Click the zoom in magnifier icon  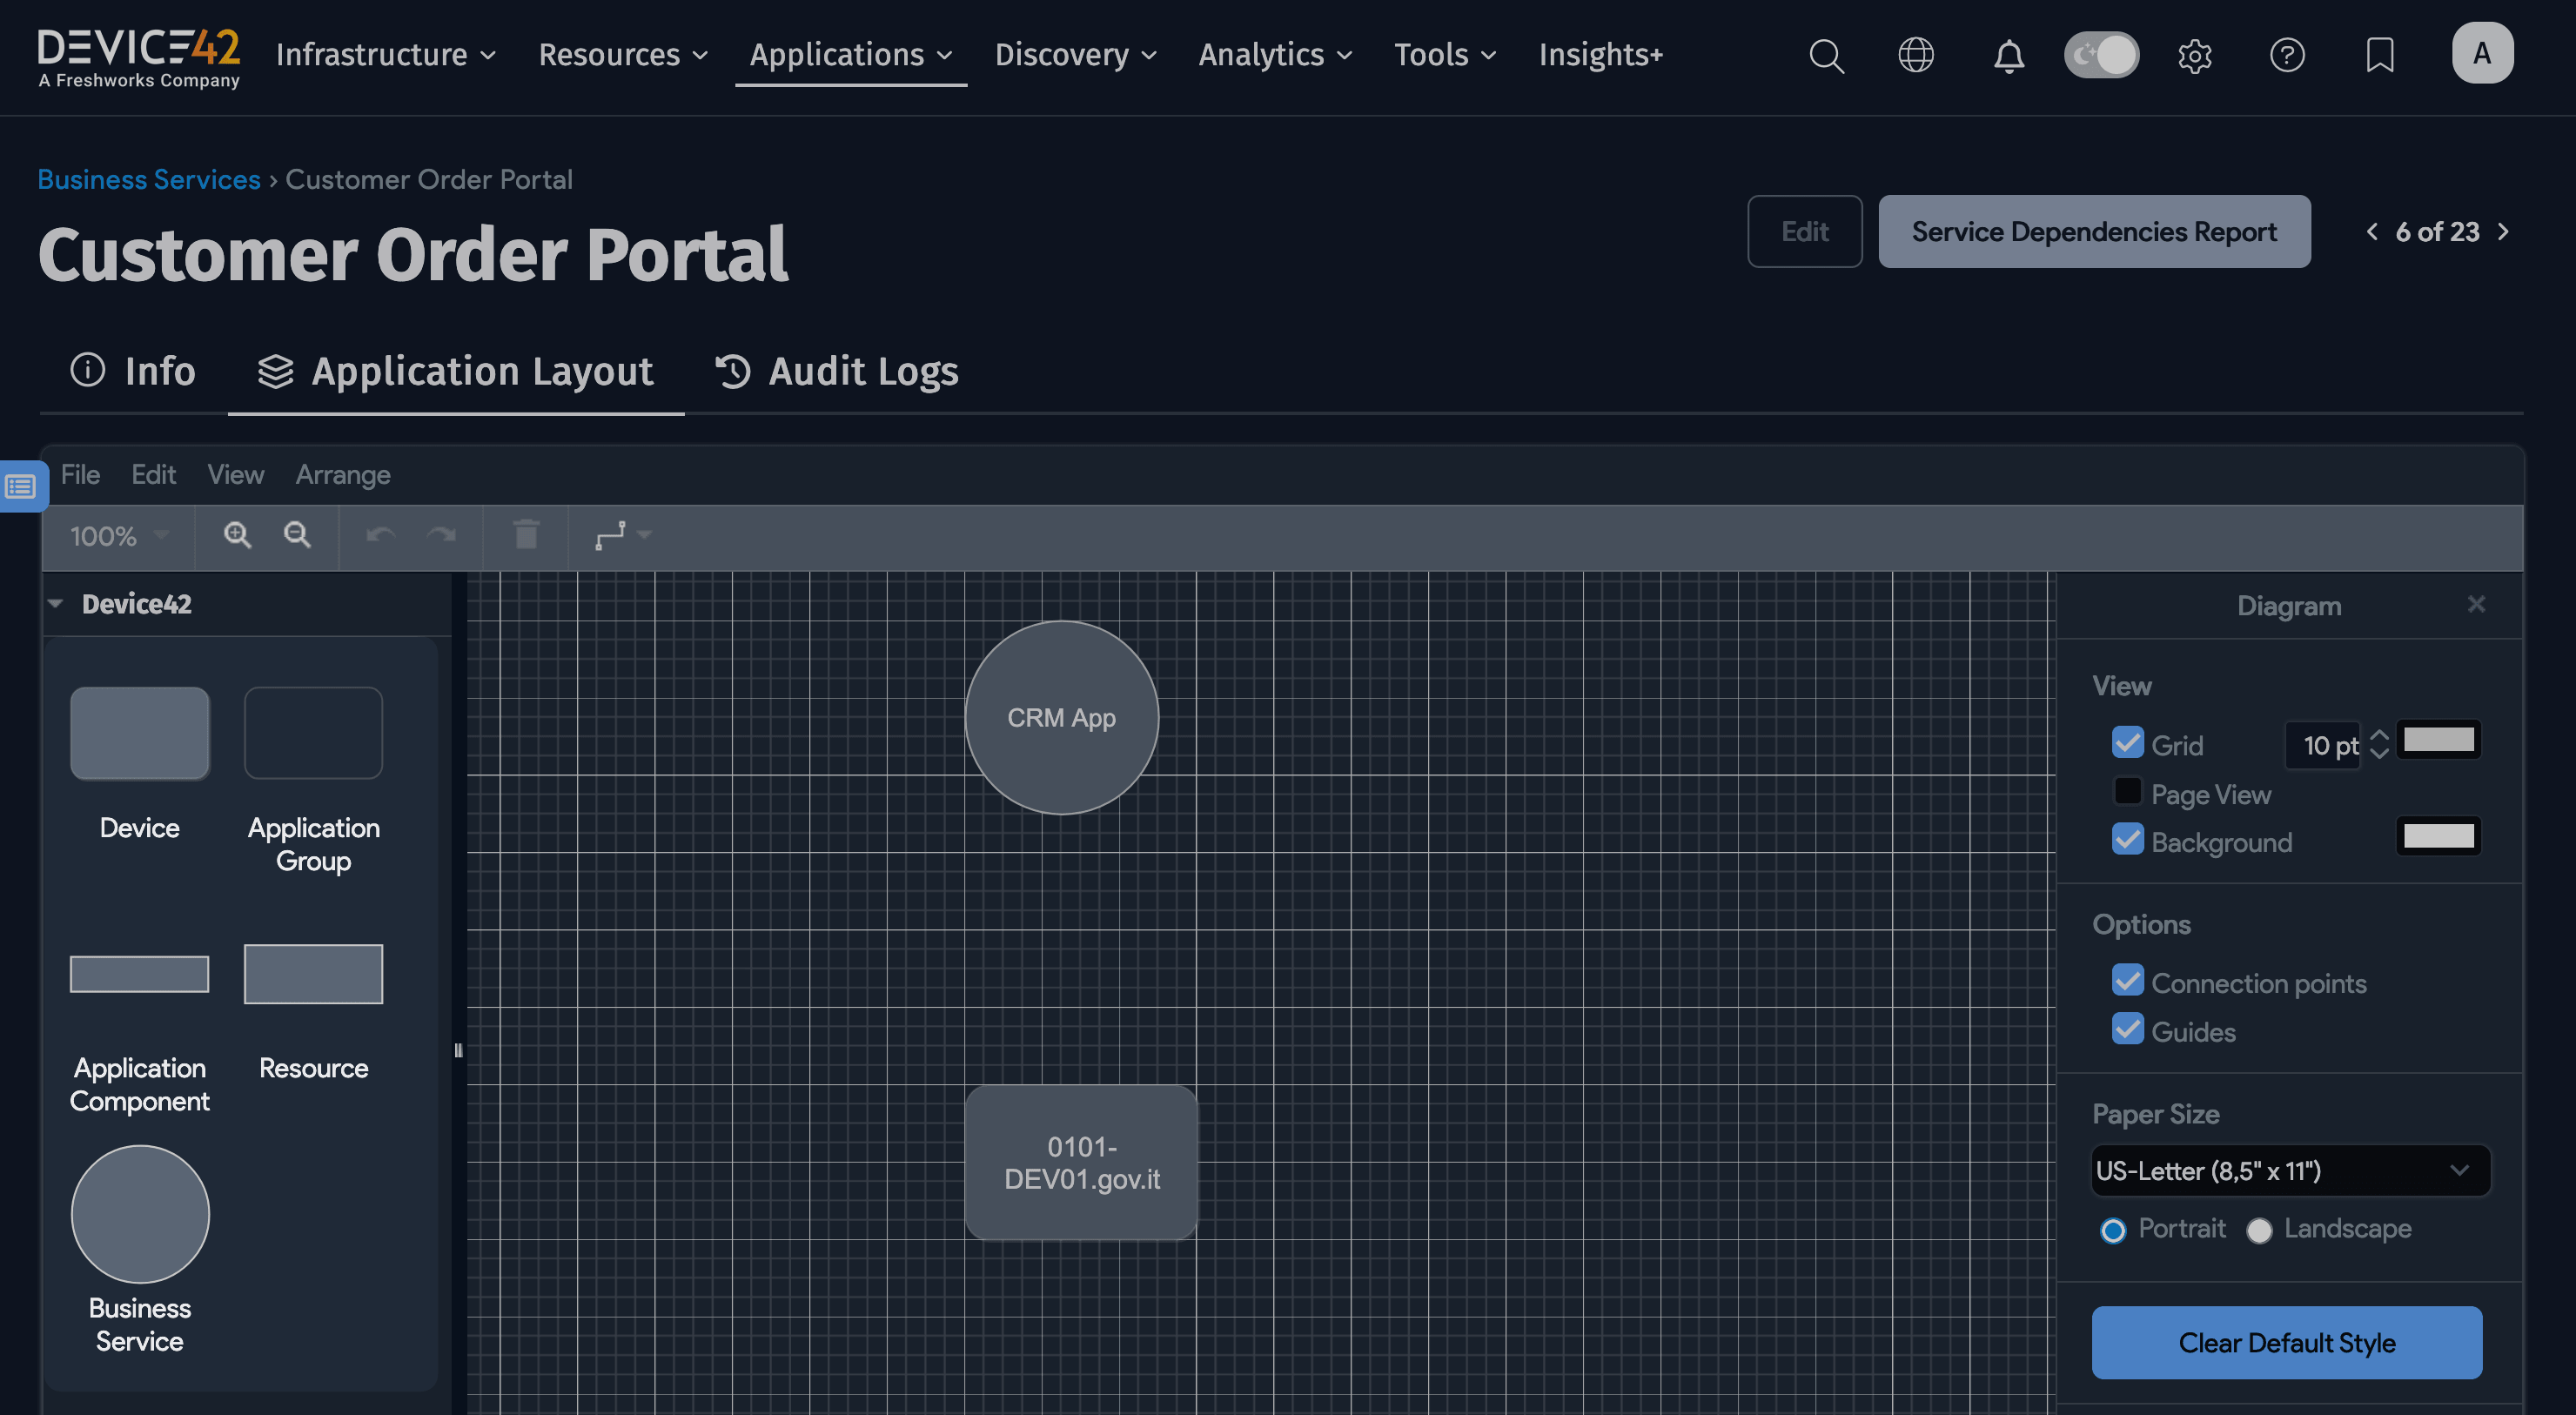[x=237, y=535]
